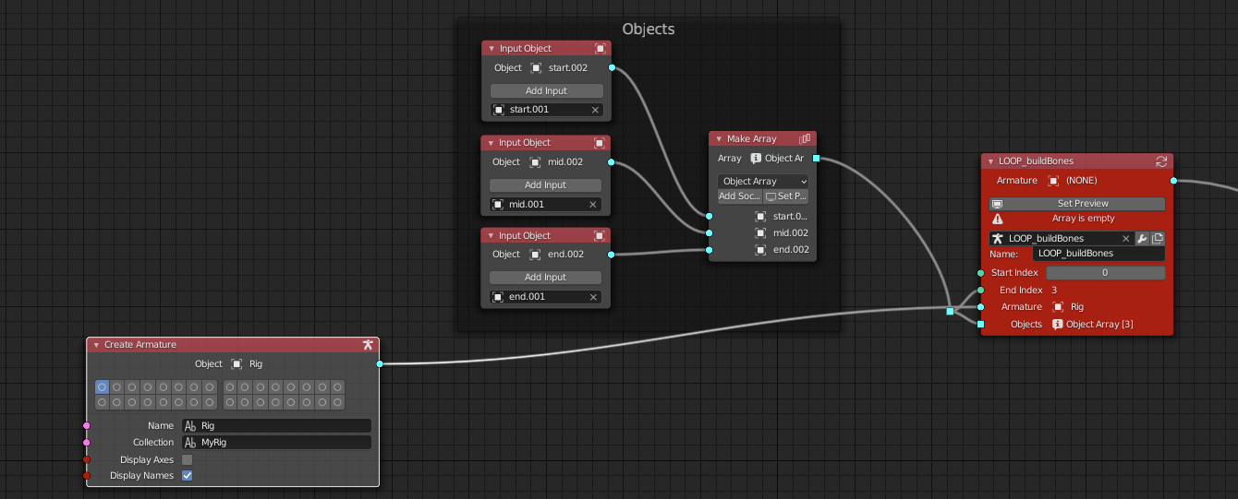Click the End Index input socket
The width and height of the screenshot is (1238, 499).
tap(980, 291)
